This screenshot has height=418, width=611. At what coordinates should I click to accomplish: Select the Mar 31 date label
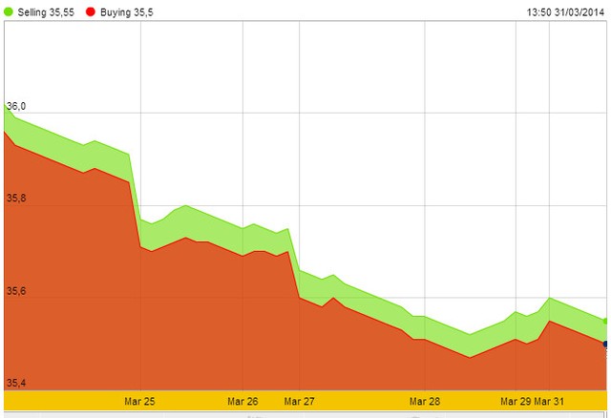[x=549, y=402]
